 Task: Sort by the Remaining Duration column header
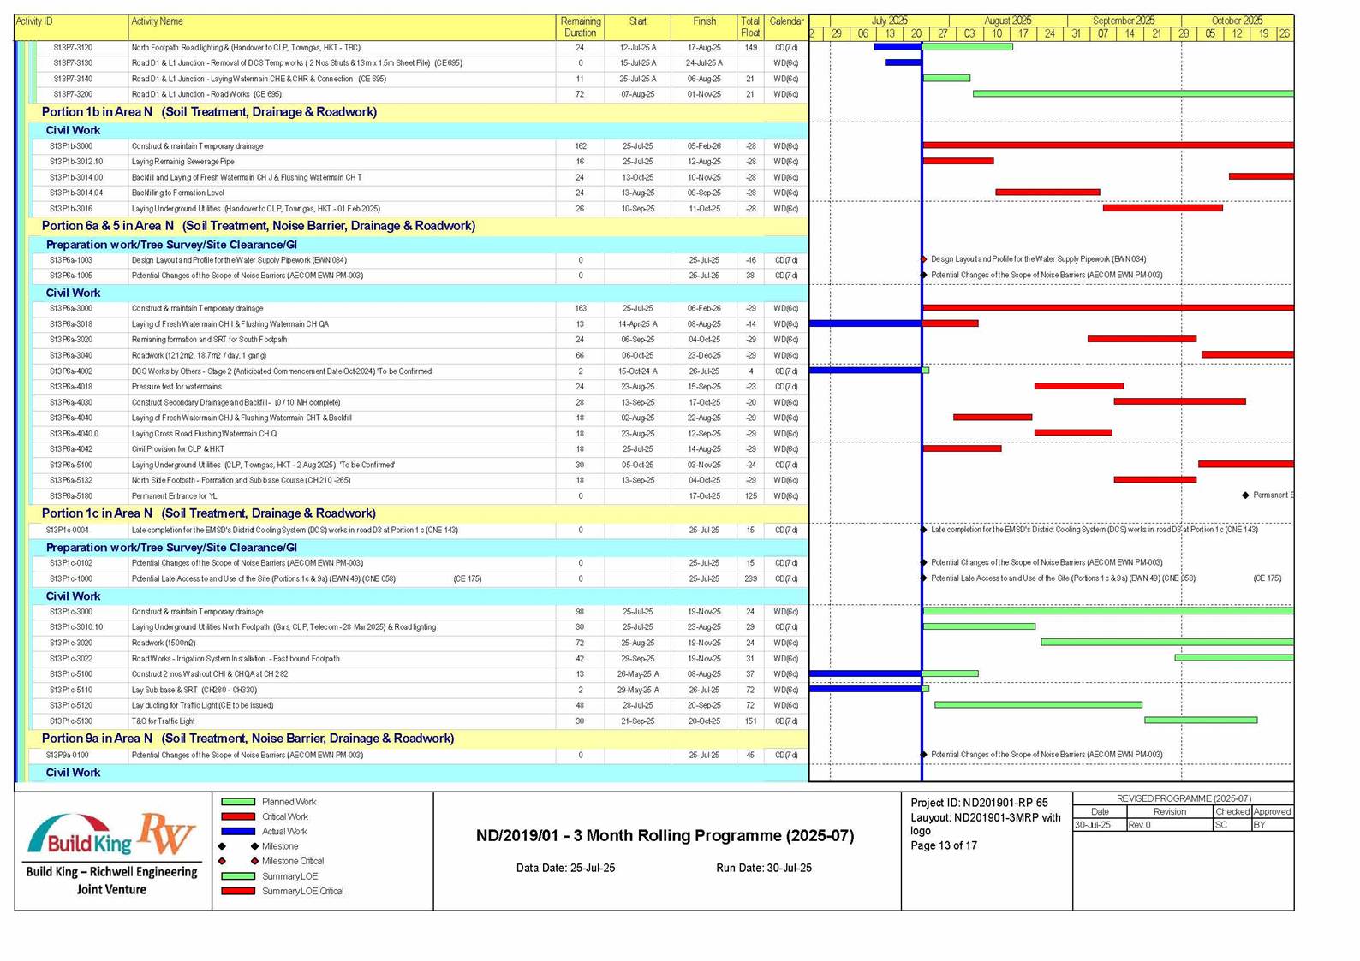(580, 27)
